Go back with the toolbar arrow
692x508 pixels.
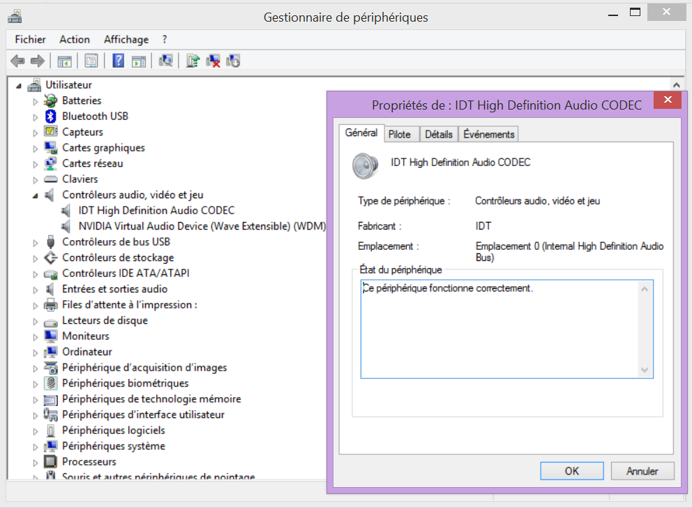[x=17, y=61]
